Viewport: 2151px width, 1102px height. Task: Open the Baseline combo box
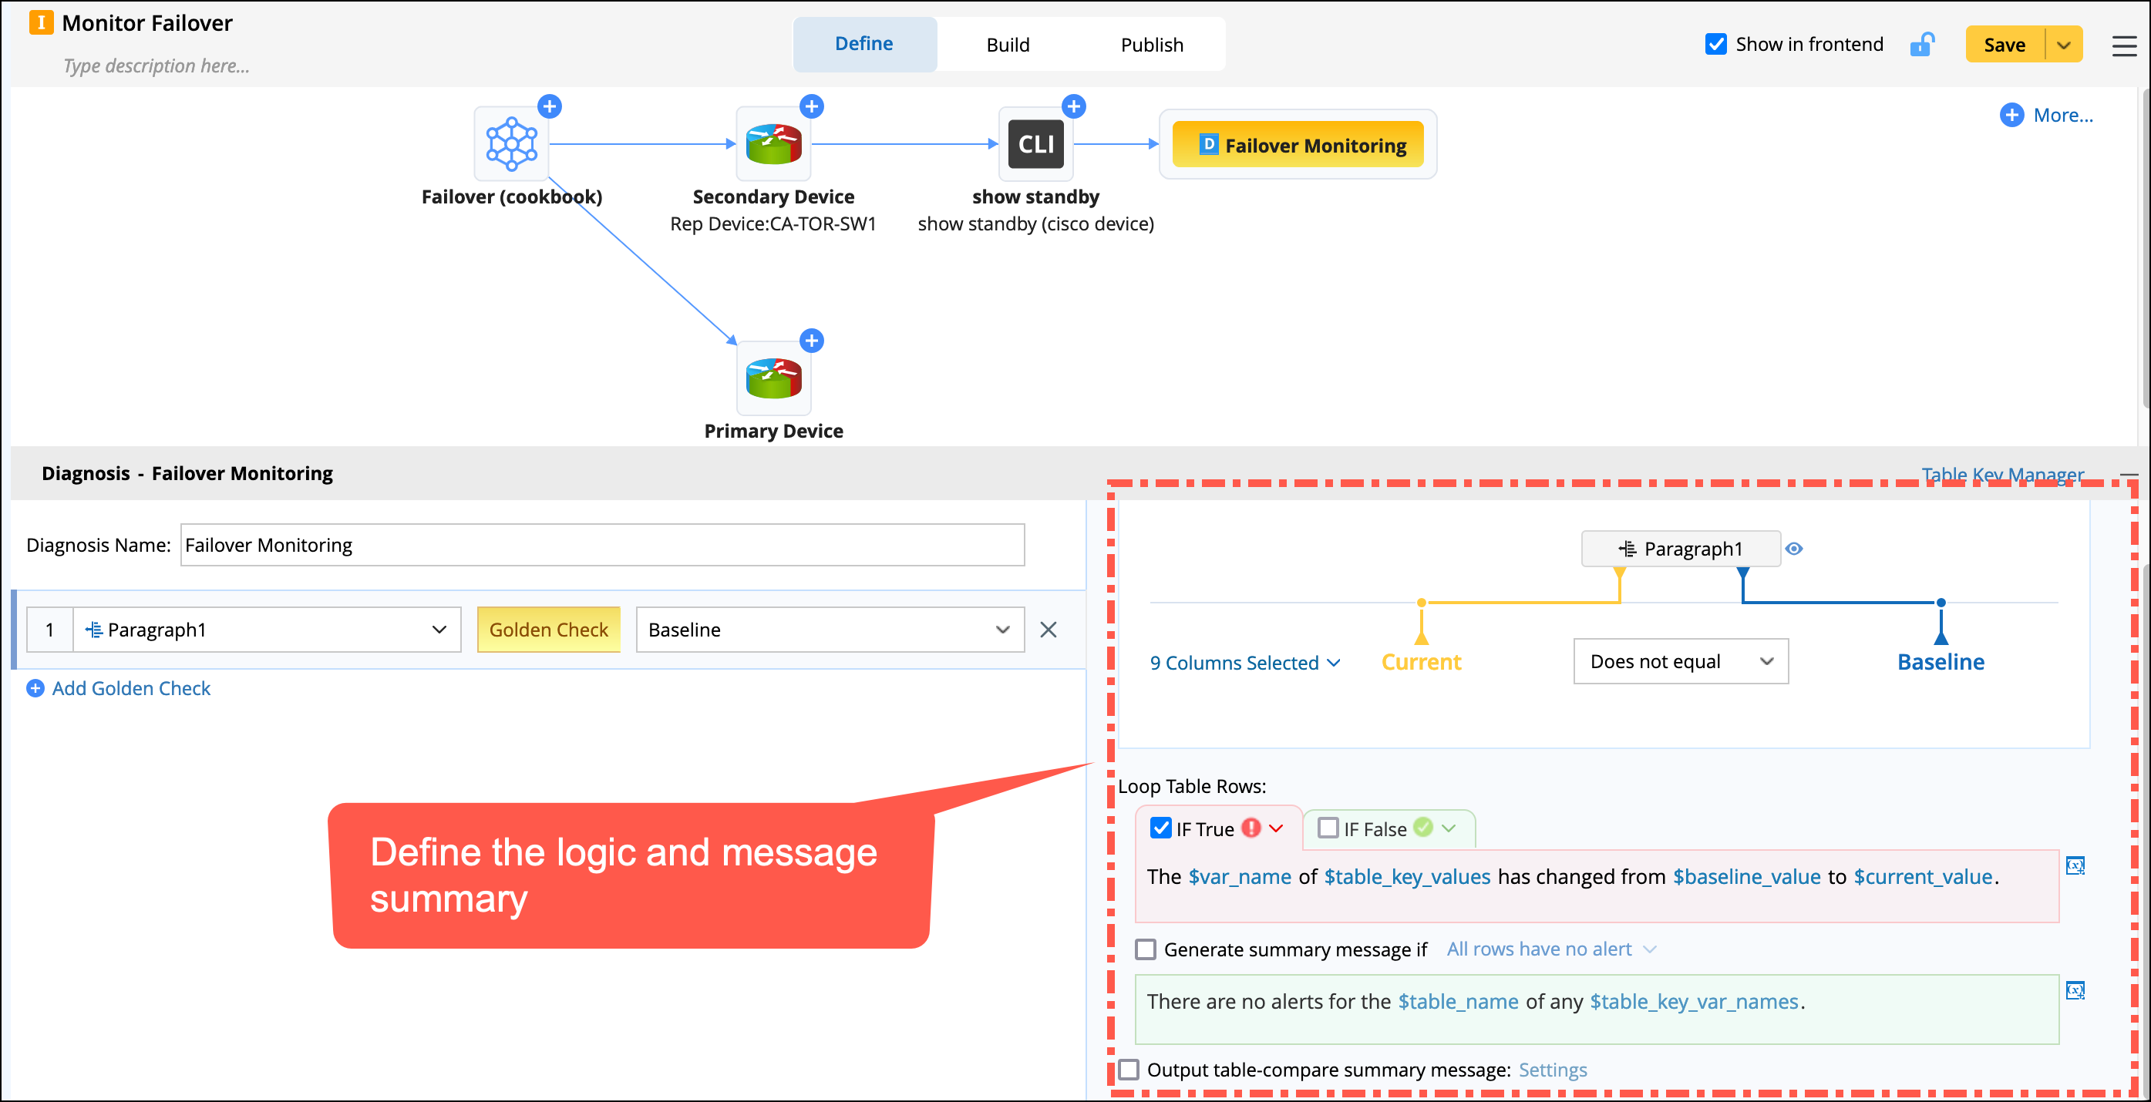pos(829,630)
